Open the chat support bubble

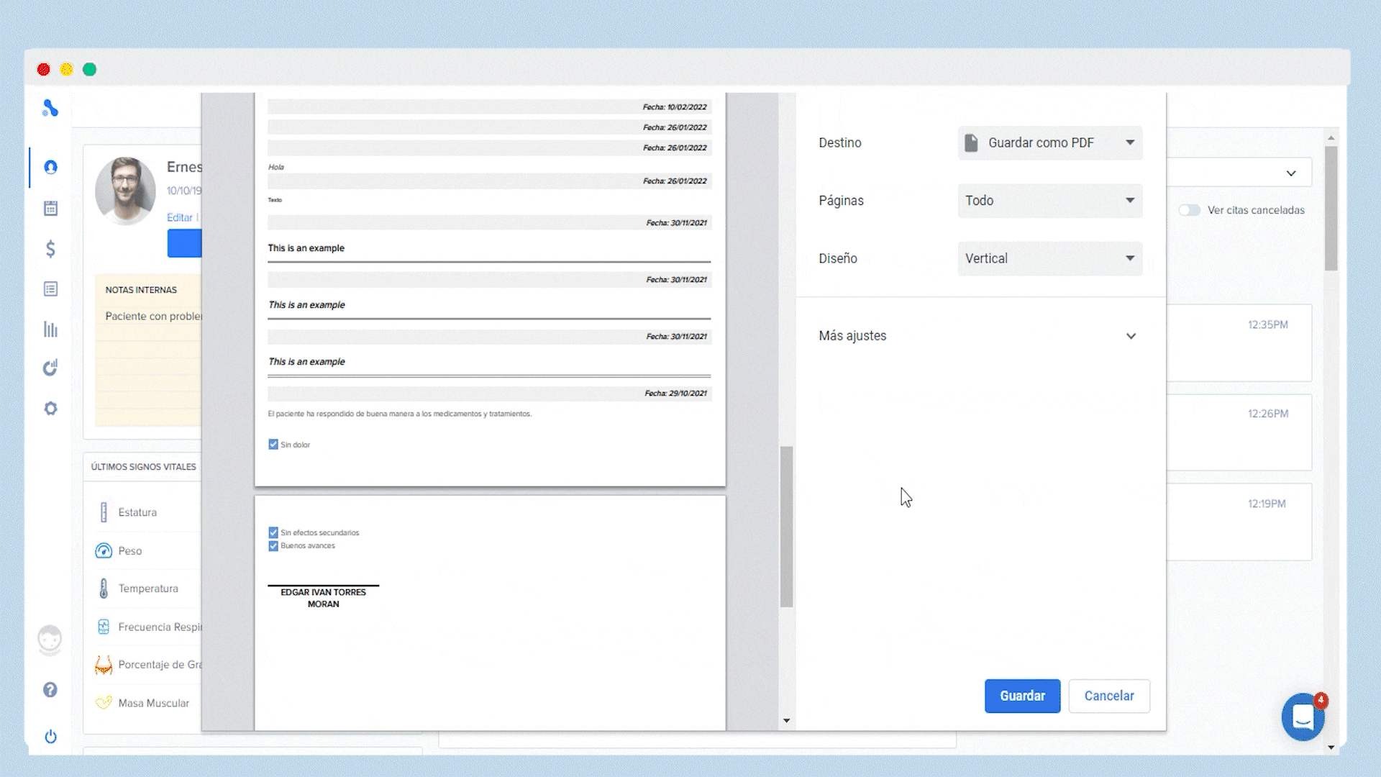pos(1303,717)
